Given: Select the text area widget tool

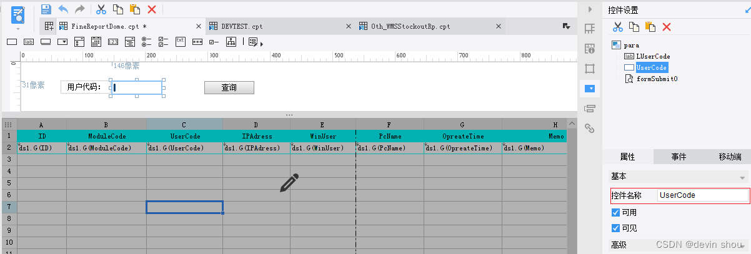Looking at the screenshot, I should [x=181, y=41].
